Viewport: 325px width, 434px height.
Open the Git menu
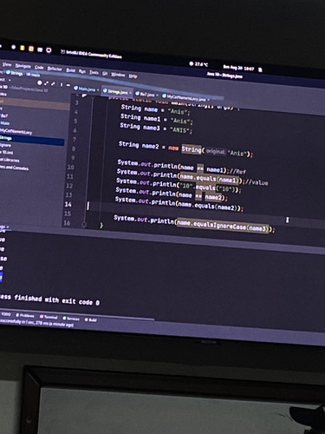(x=105, y=74)
